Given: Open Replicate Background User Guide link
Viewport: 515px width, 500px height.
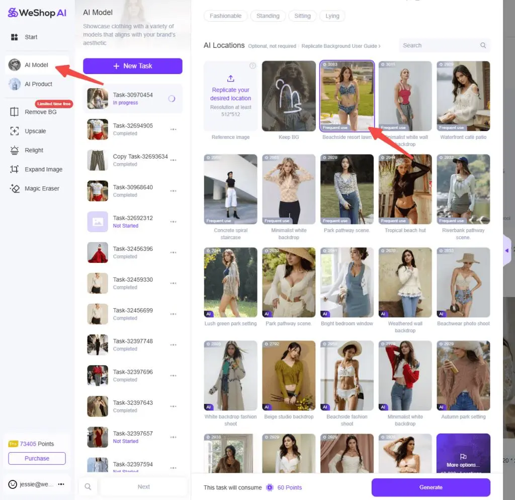Looking at the screenshot, I should point(340,46).
